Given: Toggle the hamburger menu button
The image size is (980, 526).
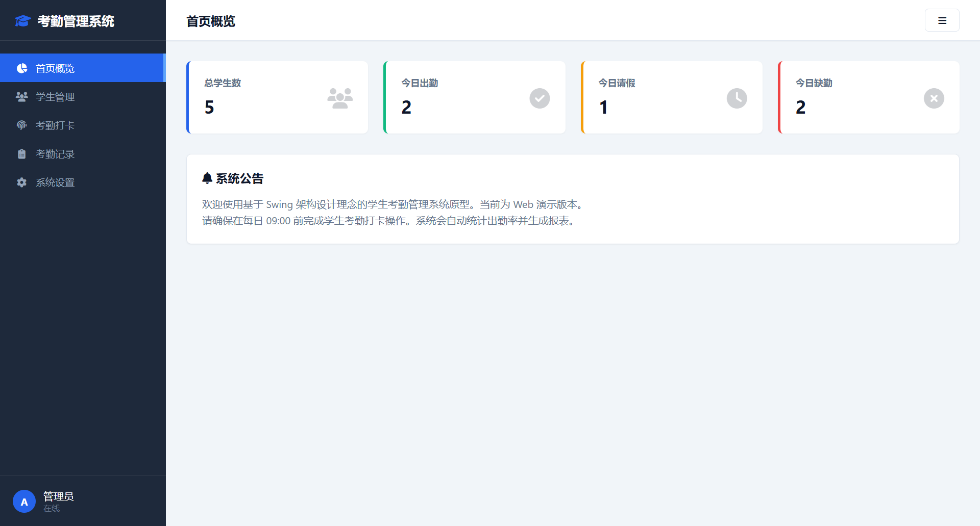Looking at the screenshot, I should point(942,20).
